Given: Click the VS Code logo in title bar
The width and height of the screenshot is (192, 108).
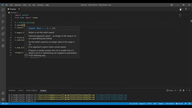Looking at the screenshot, I should (x=2, y=5).
